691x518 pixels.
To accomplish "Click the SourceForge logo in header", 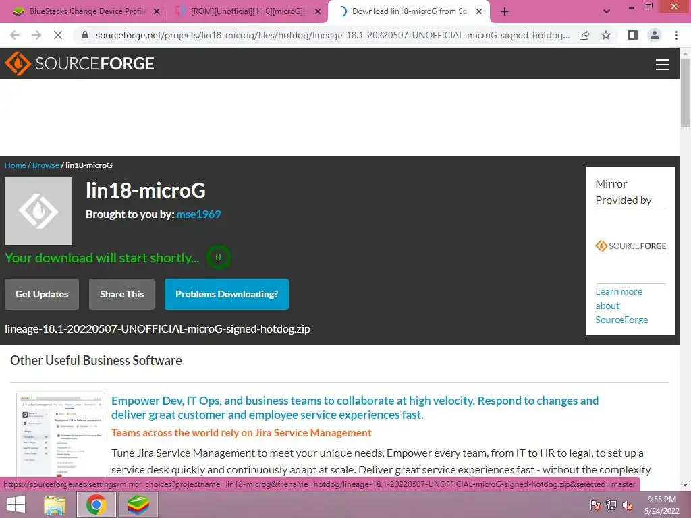I will tap(80, 63).
